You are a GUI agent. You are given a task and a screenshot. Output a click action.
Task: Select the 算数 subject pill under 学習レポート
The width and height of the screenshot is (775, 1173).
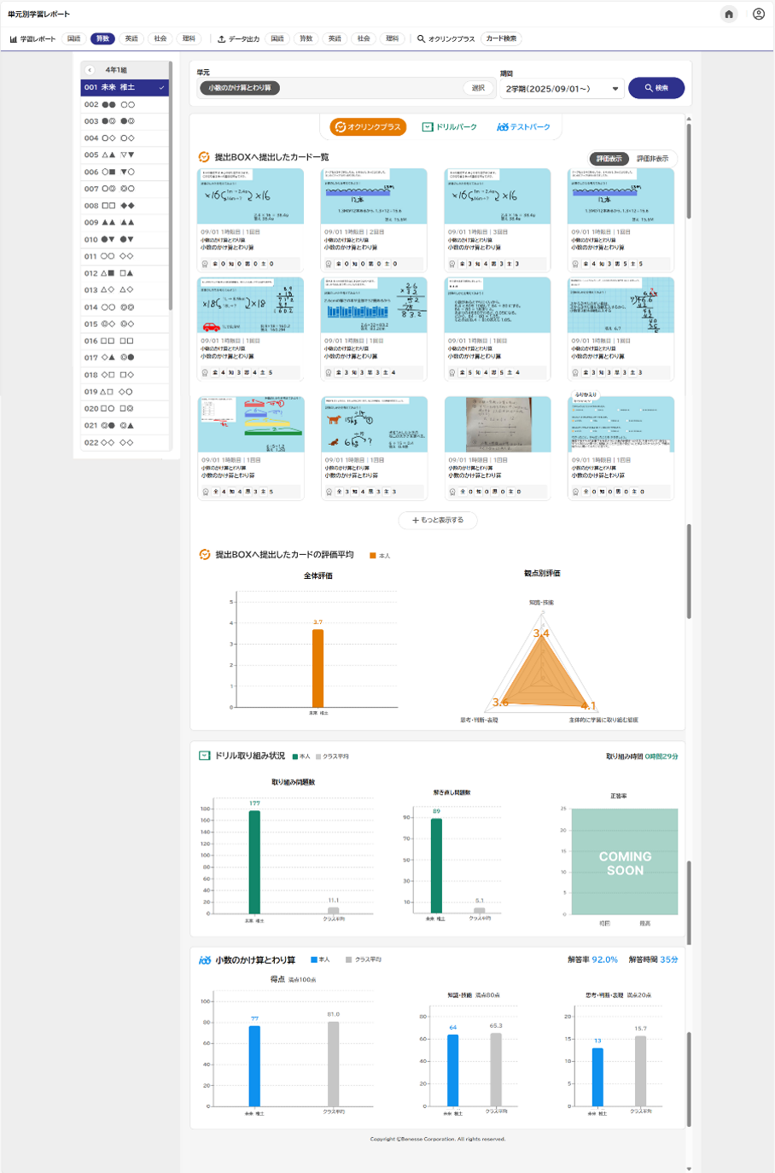pos(102,39)
